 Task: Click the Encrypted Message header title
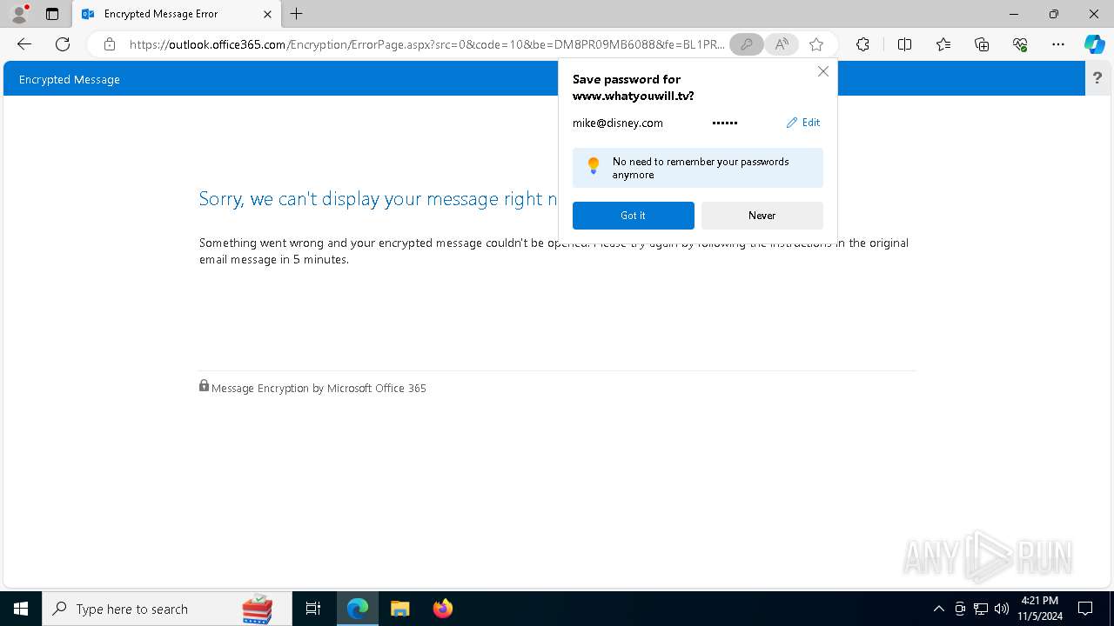coord(70,79)
